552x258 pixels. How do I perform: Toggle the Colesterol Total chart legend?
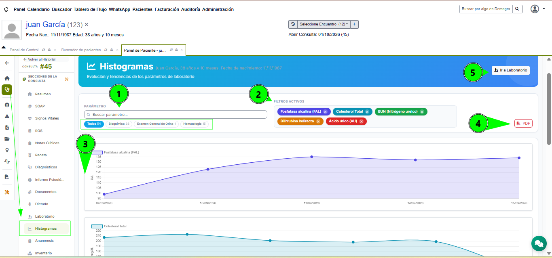(109, 226)
